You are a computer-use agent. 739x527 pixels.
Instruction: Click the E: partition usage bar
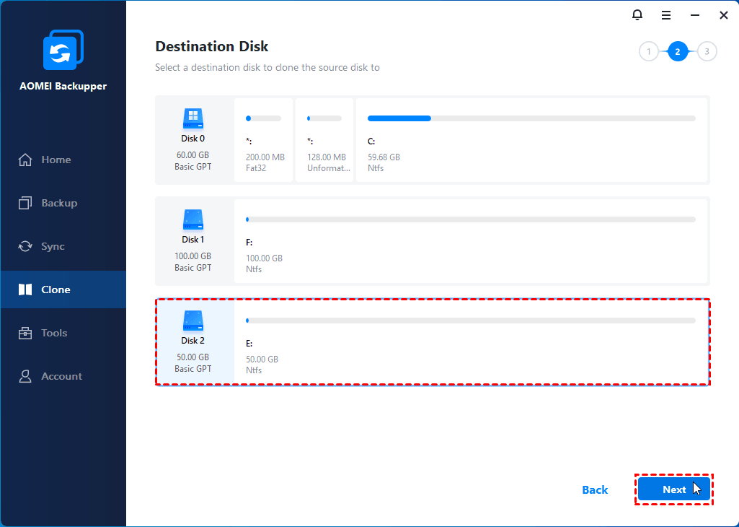coord(470,320)
